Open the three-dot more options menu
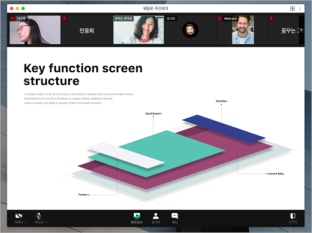The width and height of the screenshot is (312, 233). pyautogui.click(x=300, y=8)
